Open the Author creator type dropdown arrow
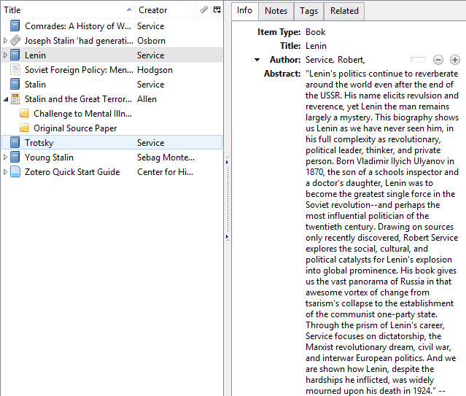 pos(257,60)
